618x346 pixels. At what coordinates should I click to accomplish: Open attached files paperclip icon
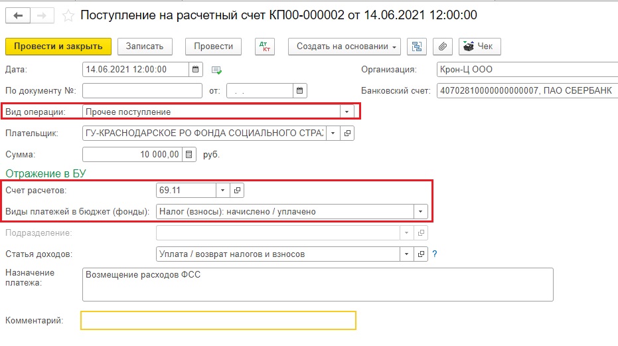(x=443, y=46)
